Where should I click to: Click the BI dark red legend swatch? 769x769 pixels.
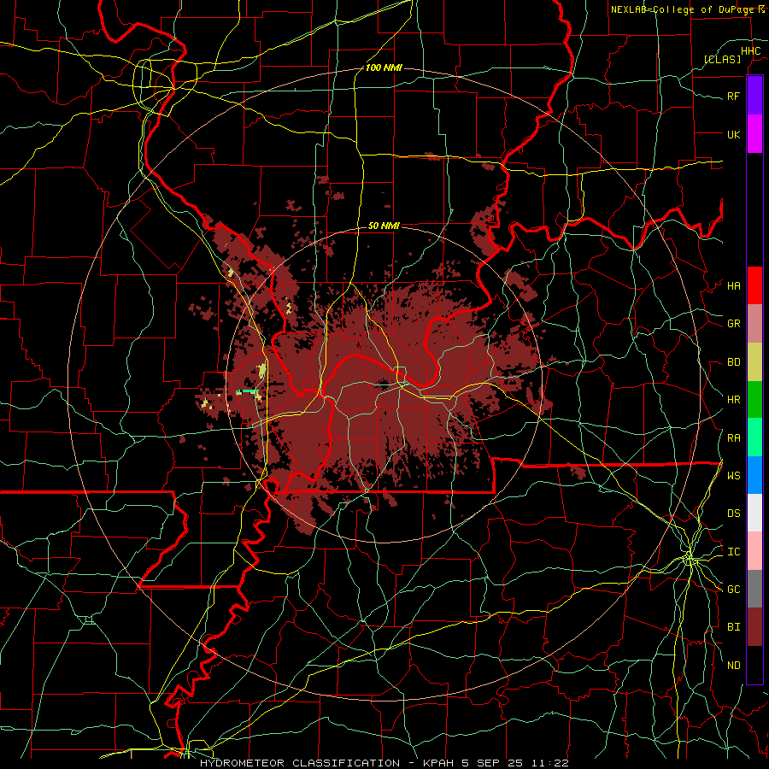(x=754, y=627)
